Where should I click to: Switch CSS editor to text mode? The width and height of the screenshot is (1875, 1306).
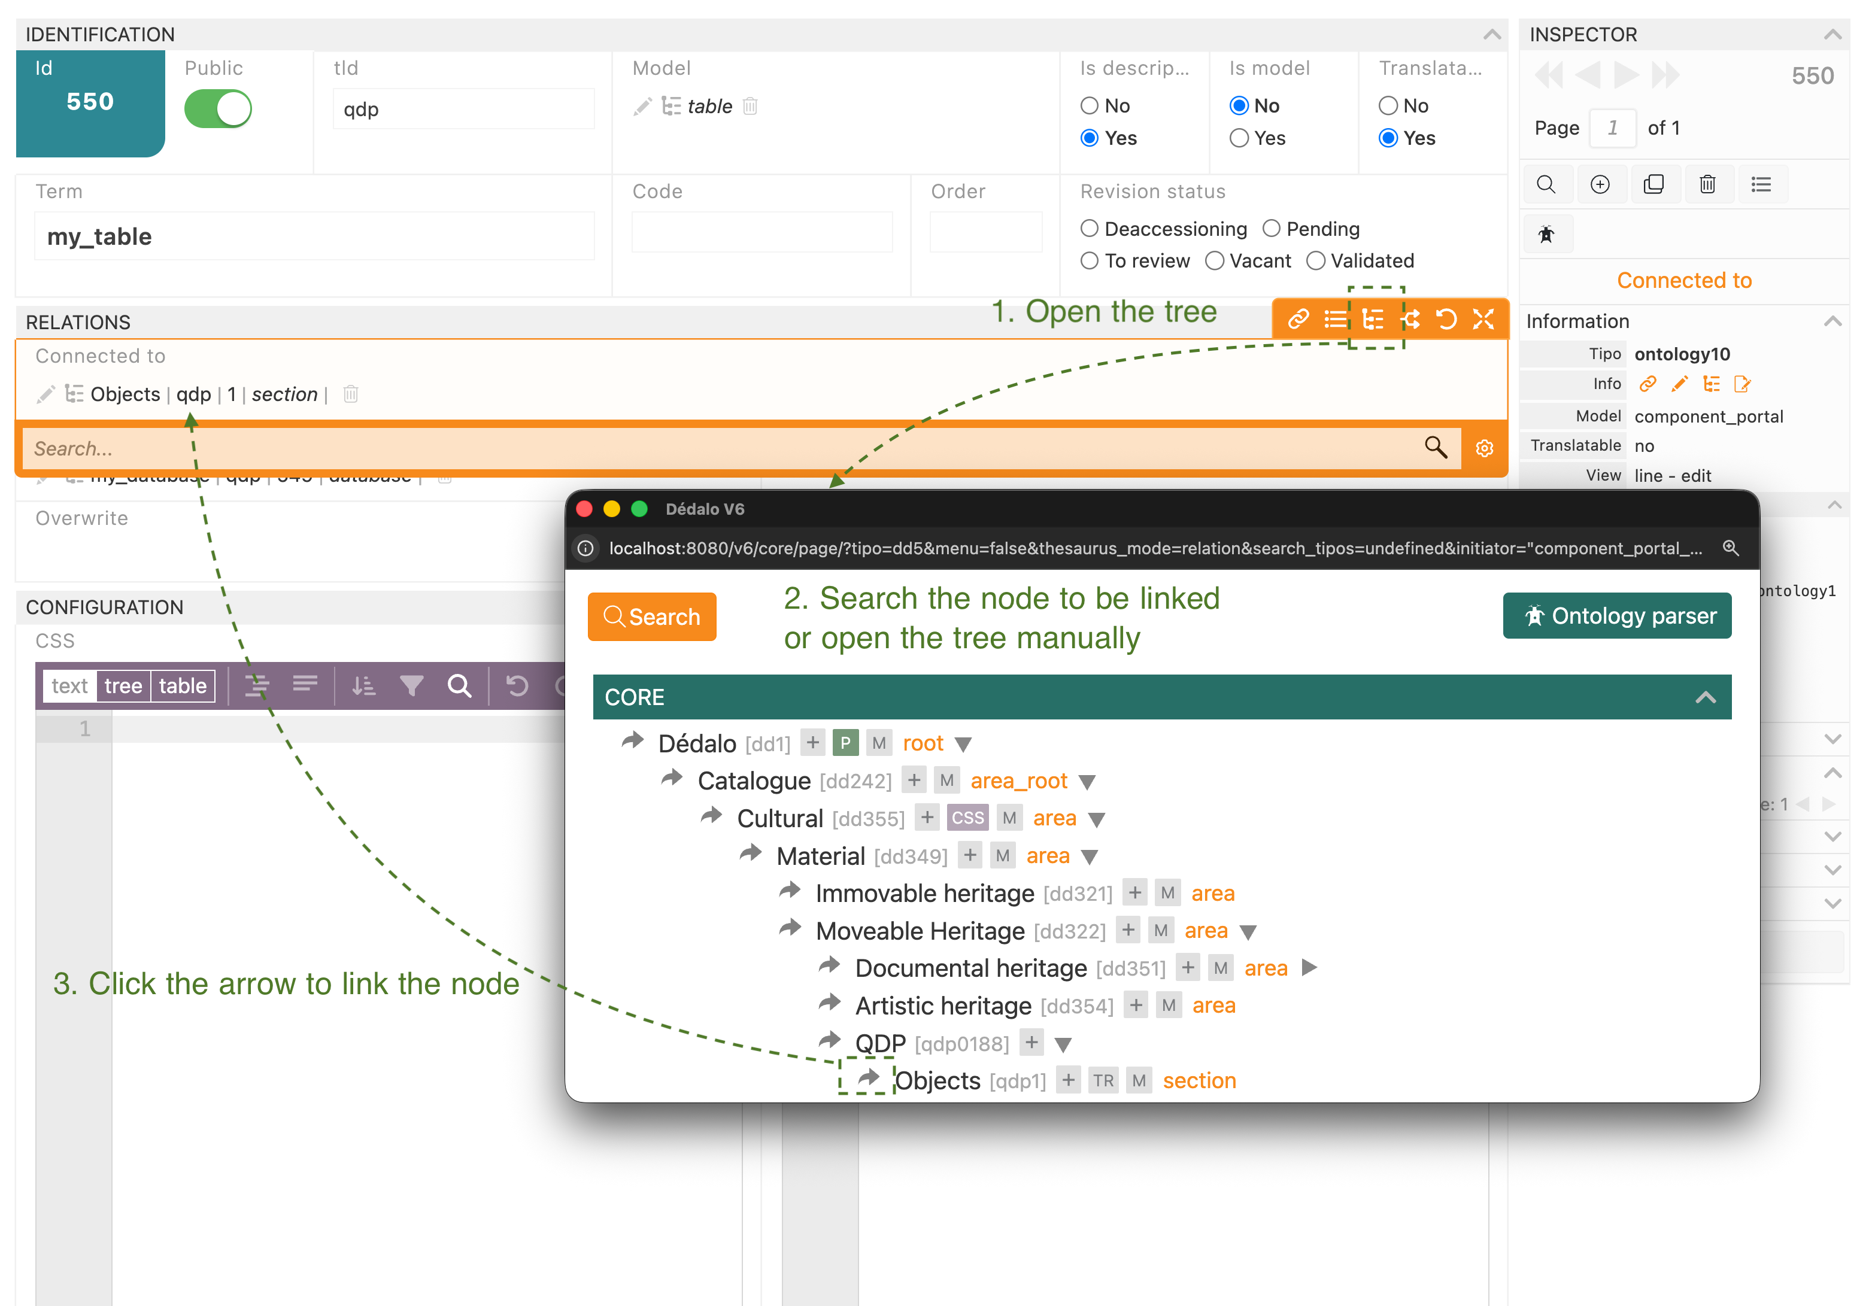(x=69, y=686)
